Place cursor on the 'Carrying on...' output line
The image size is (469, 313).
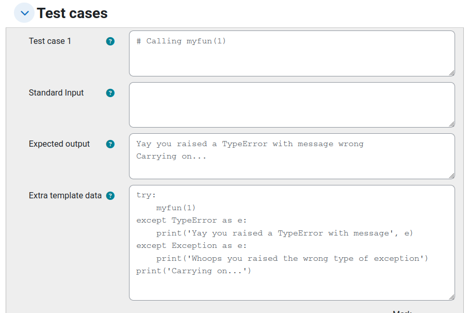(171, 156)
